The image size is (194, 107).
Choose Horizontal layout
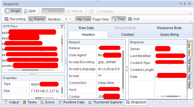pyautogui.click(x=53, y=11)
